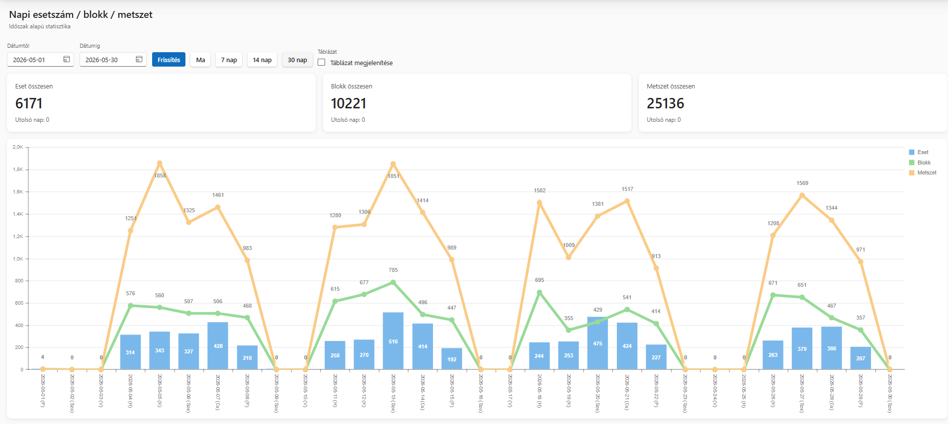948x424 pixels.
Task: Open the Dátumig calendar picker icon
Action: click(139, 59)
